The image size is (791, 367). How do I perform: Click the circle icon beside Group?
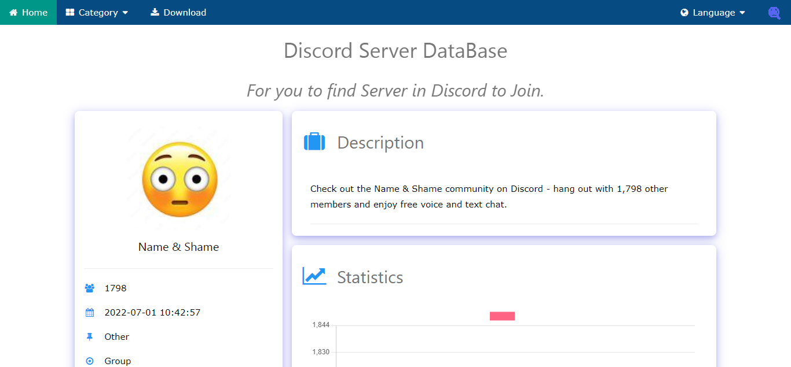tap(90, 361)
